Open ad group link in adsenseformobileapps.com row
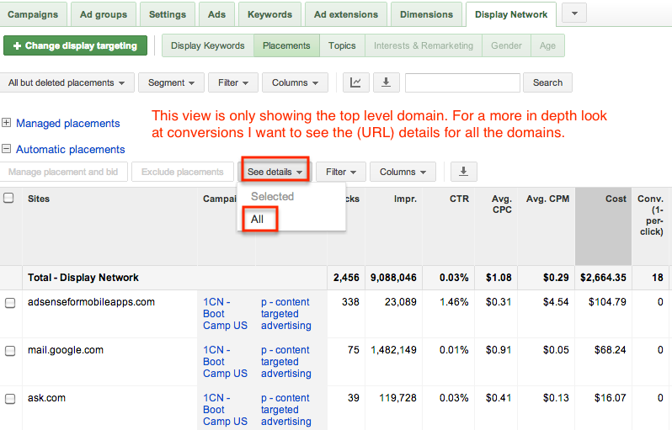This screenshot has height=430, width=672. [x=285, y=314]
